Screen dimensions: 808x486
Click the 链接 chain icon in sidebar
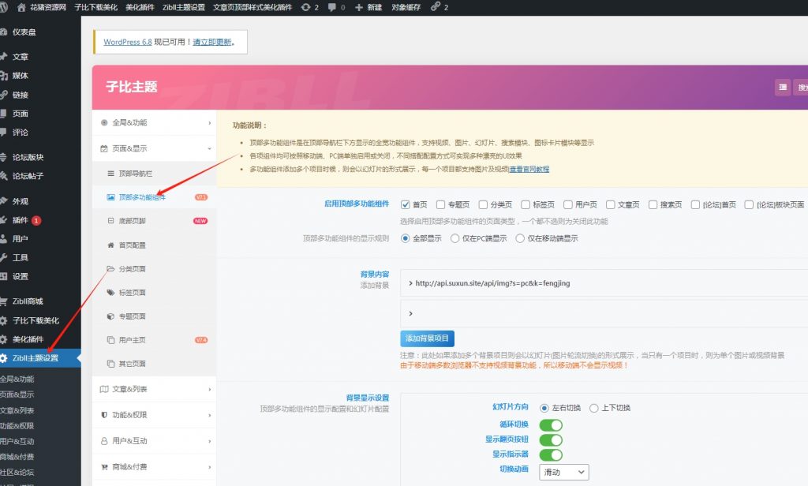4,95
